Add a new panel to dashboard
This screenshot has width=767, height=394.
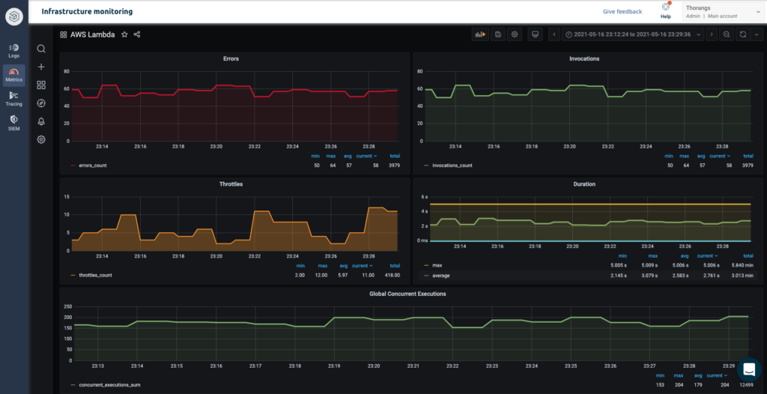pyautogui.click(x=480, y=34)
